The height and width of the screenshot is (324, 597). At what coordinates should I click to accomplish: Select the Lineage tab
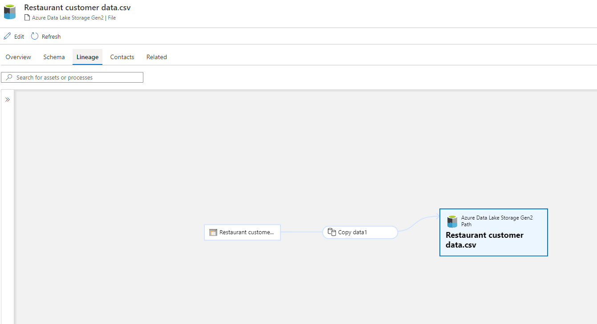87,57
